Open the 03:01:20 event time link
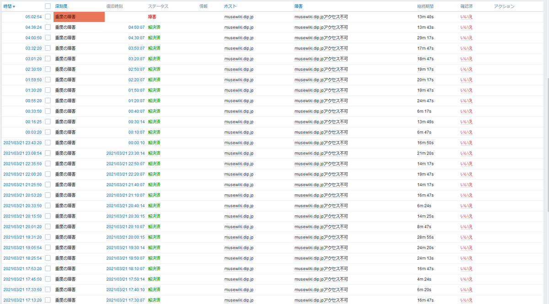This screenshot has height=304, width=549. 33,59
